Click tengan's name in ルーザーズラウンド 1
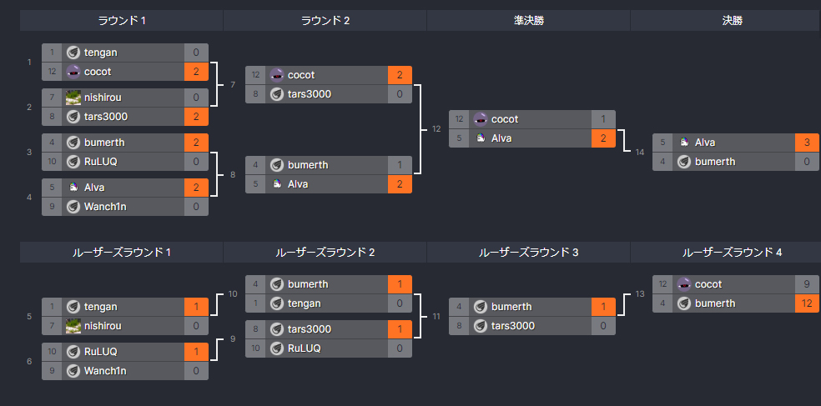 pyautogui.click(x=100, y=307)
